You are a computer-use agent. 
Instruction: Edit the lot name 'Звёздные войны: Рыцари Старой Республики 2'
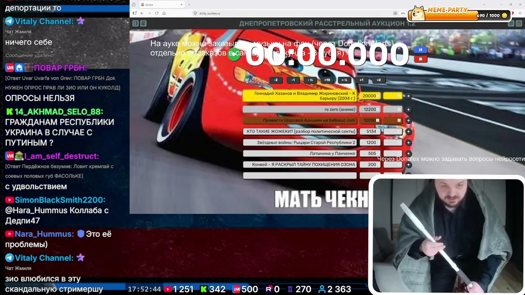pos(300,143)
